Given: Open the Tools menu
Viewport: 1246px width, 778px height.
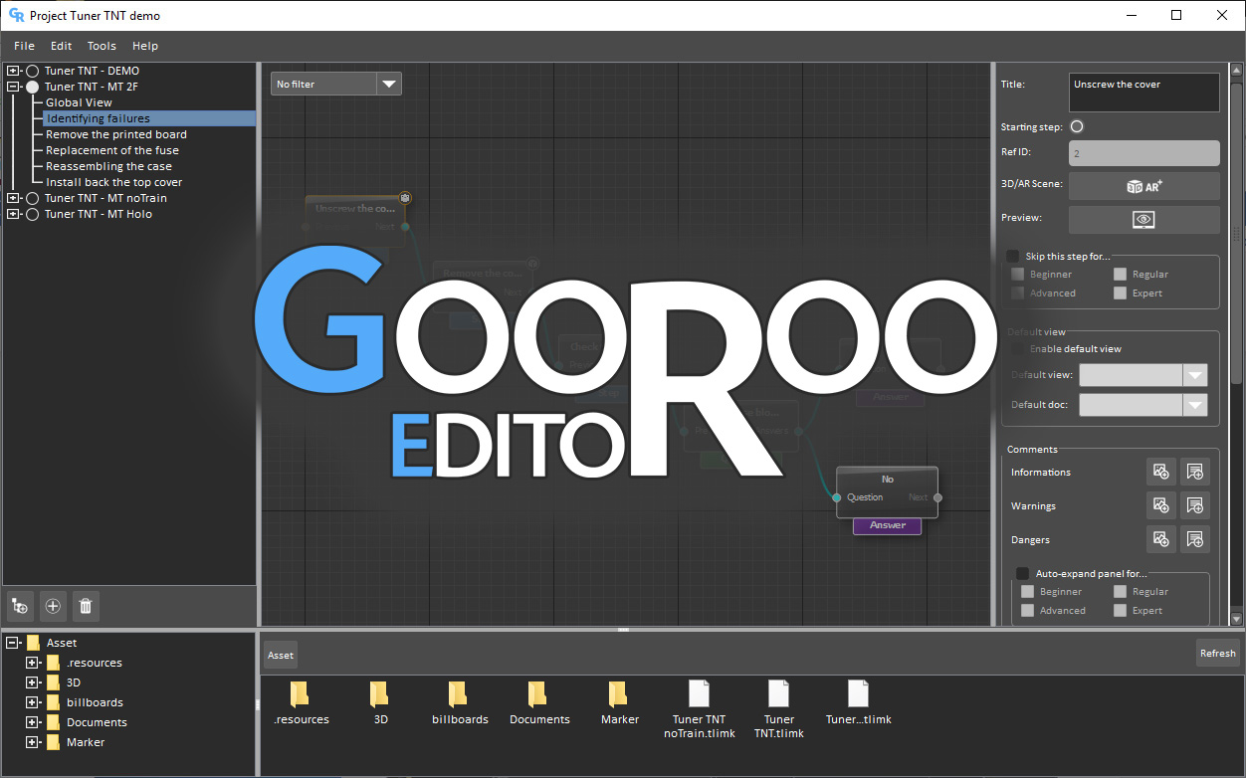Looking at the screenshot, I should (x=102, y=46).
